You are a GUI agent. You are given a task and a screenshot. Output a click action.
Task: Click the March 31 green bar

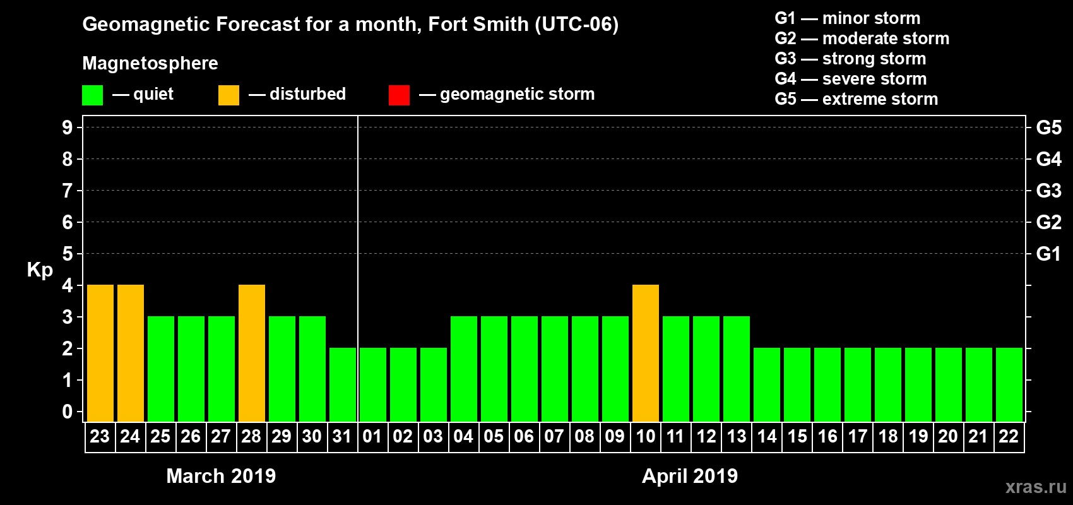coord(343,385)
